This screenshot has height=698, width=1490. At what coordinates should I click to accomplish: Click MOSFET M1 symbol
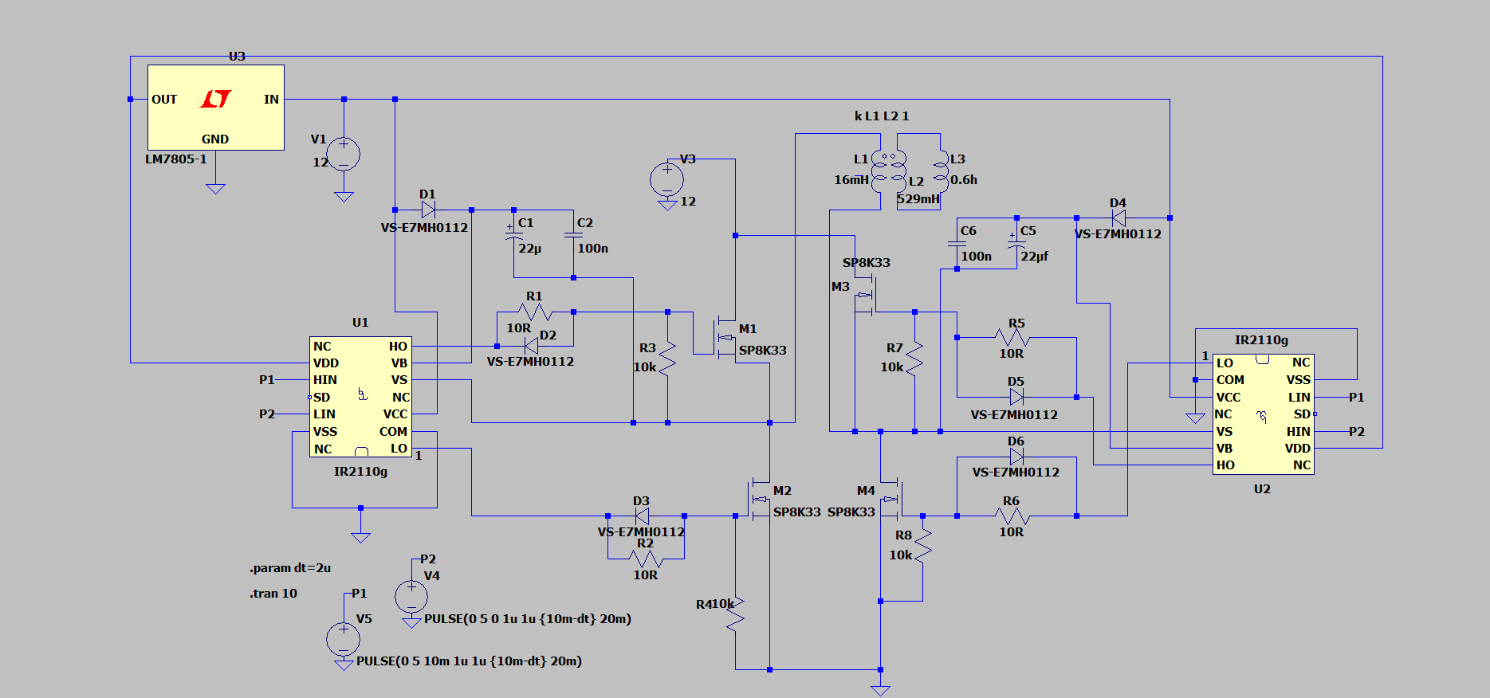pyautogui.click(x=723, y=338)
